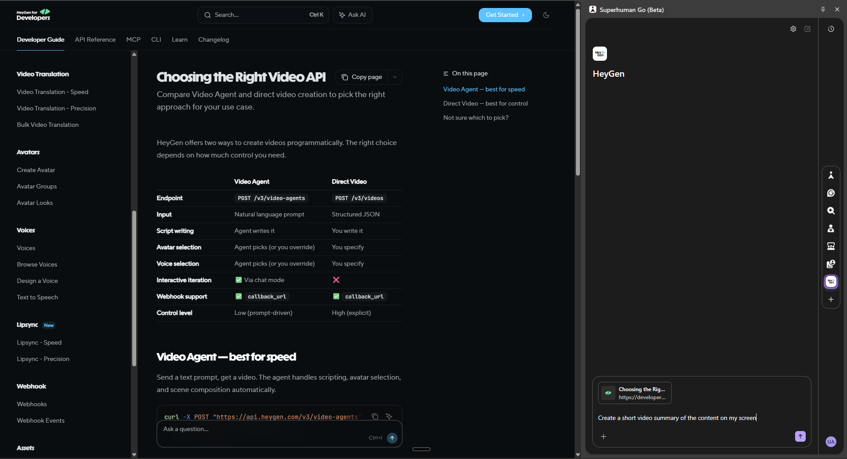Click the Ask AI sparkle button
This screenshot has height=459, width=847.
click(352, 15)
